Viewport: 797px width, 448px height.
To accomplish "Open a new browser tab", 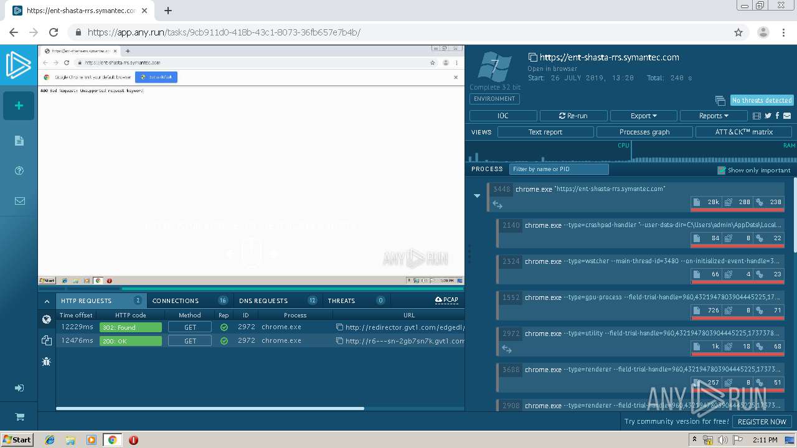I will tap(168, 11).
